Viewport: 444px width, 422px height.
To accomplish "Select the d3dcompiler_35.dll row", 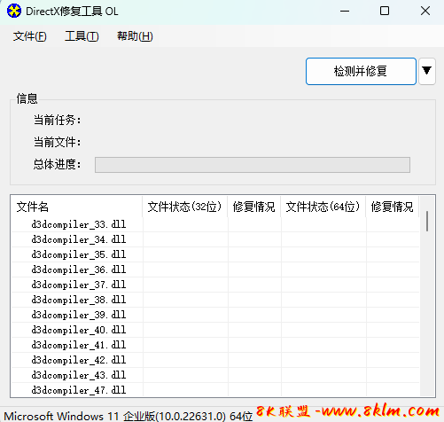I will pyautogui.click(x=215, y=254).
